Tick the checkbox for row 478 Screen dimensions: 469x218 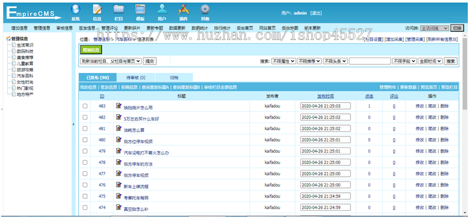click(x=85, y=162)
